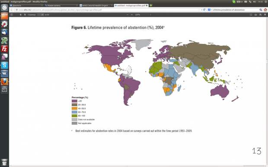Switch PDF viewer to presentation mode

251,15
